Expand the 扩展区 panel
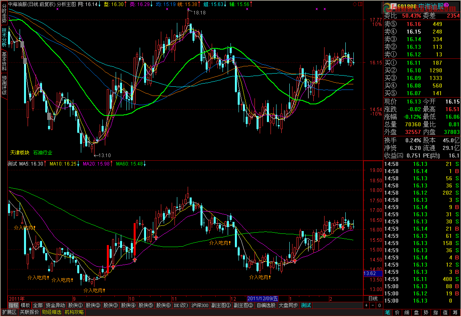This screenshot has height=317, width=461. coord(9,312)
